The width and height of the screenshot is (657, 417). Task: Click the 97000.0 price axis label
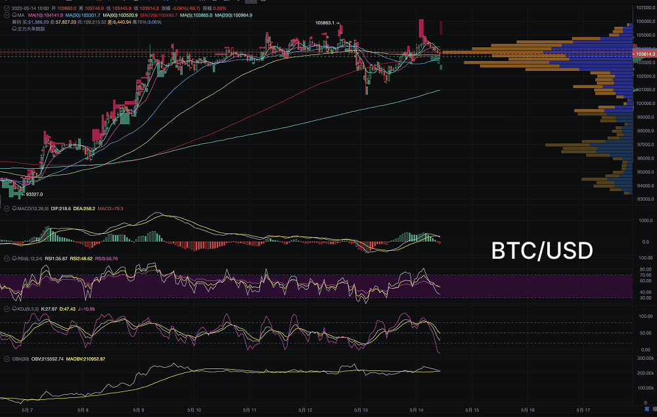[646, 144]
